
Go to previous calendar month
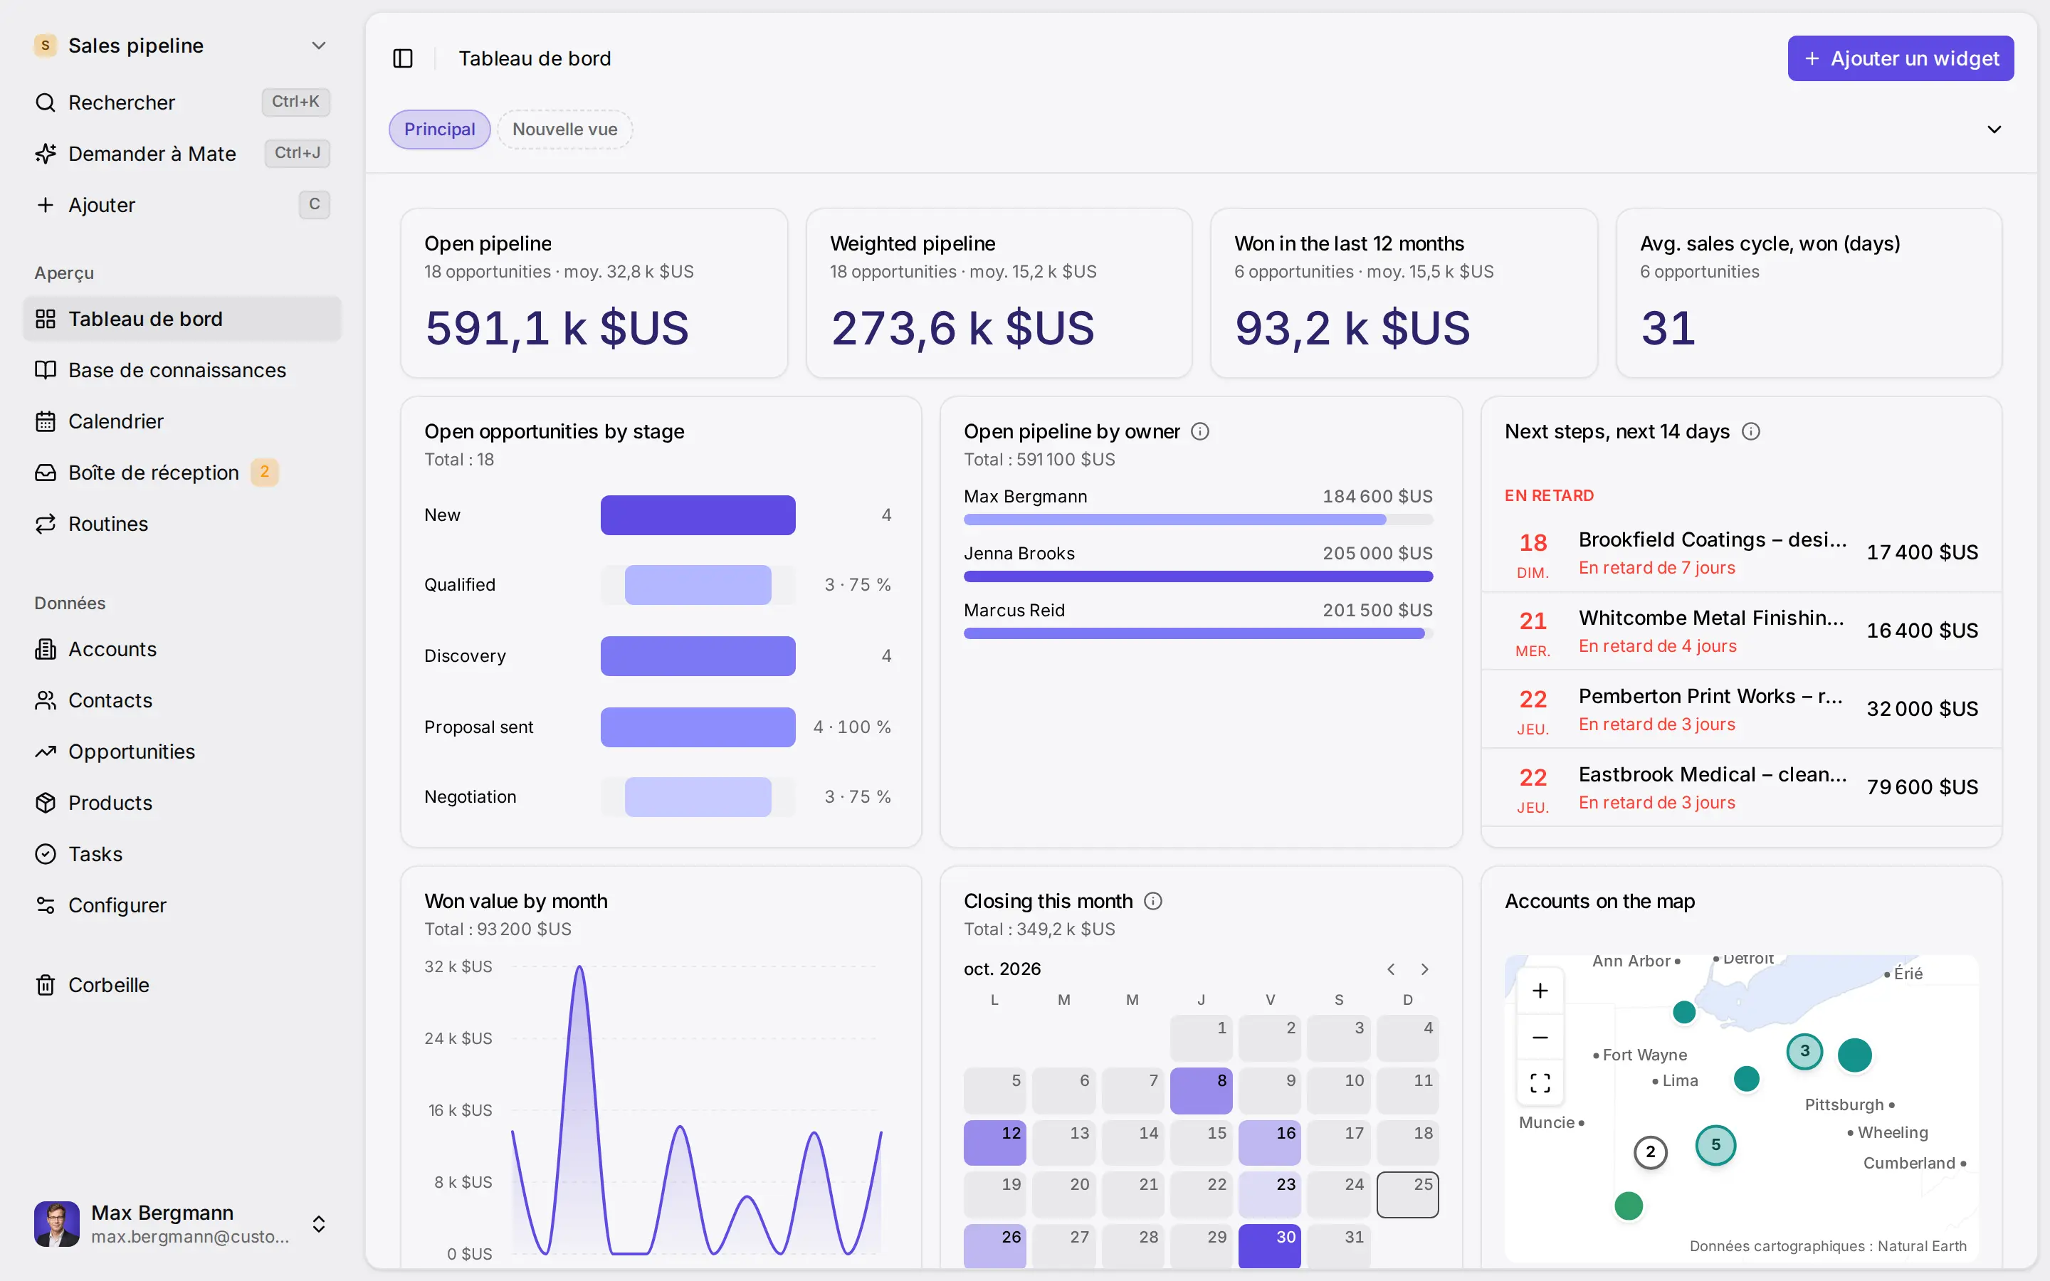(x=1391, y=969)
